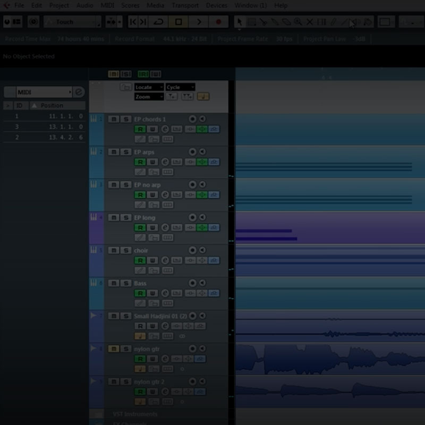Open the Devices menu
Screen dimensions: 425x425
[217, 5]
